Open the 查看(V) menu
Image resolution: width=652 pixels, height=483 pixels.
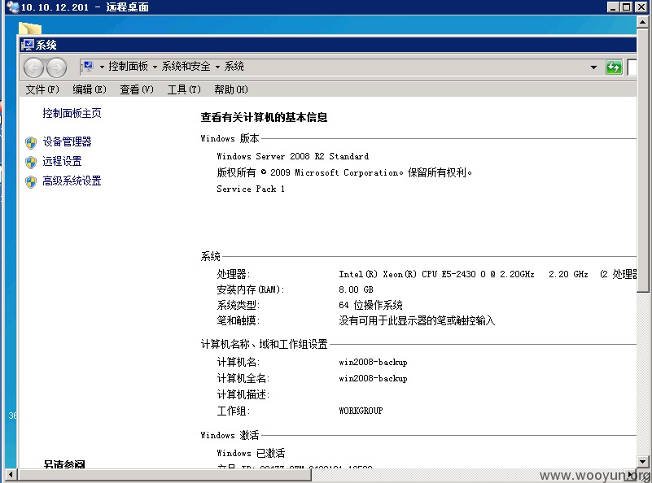pyautogui.click(x=137, y=89)
